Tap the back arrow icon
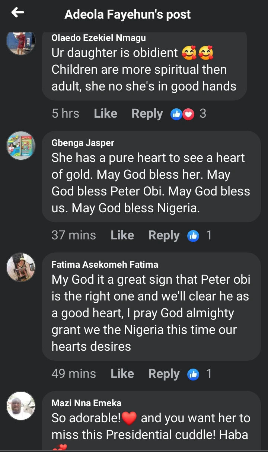Image resolution: width=268 pixels, height=452 pixels. pos(17,13)
